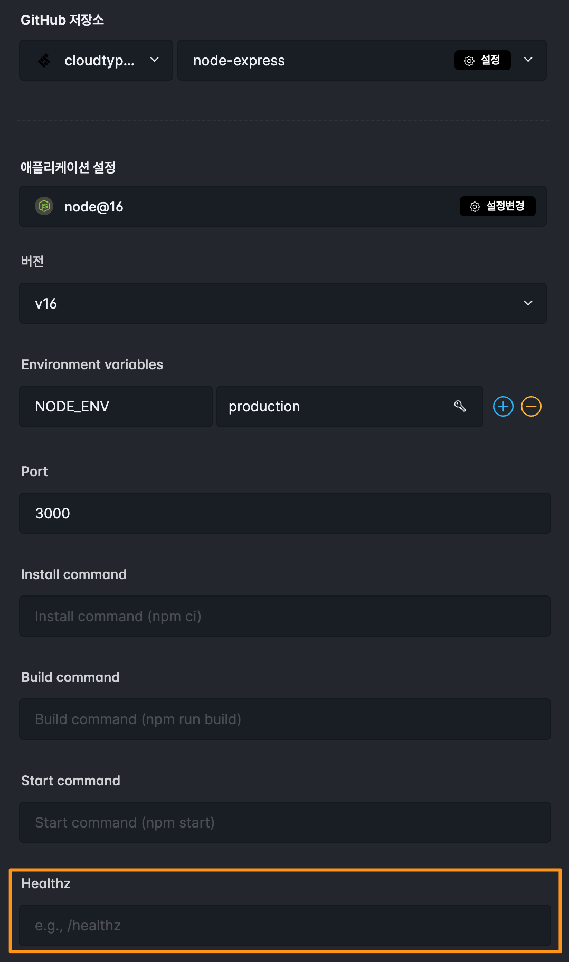Focus the NODE_ENV variable name field
This screenshot has height=962, width=569.
coord(116,406)
